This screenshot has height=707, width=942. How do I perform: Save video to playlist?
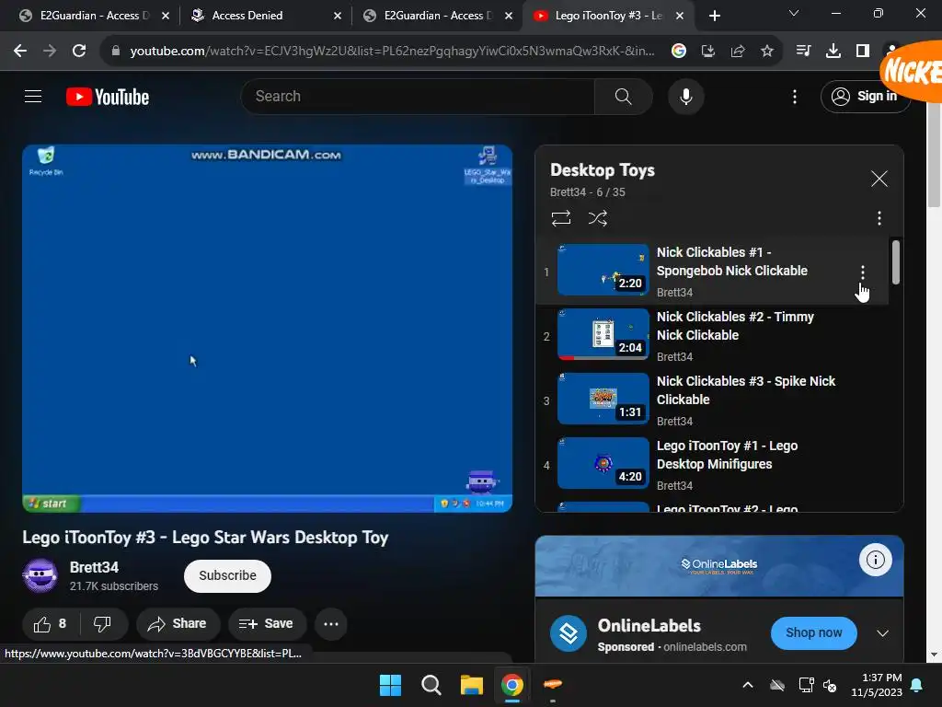pos(267,624)
